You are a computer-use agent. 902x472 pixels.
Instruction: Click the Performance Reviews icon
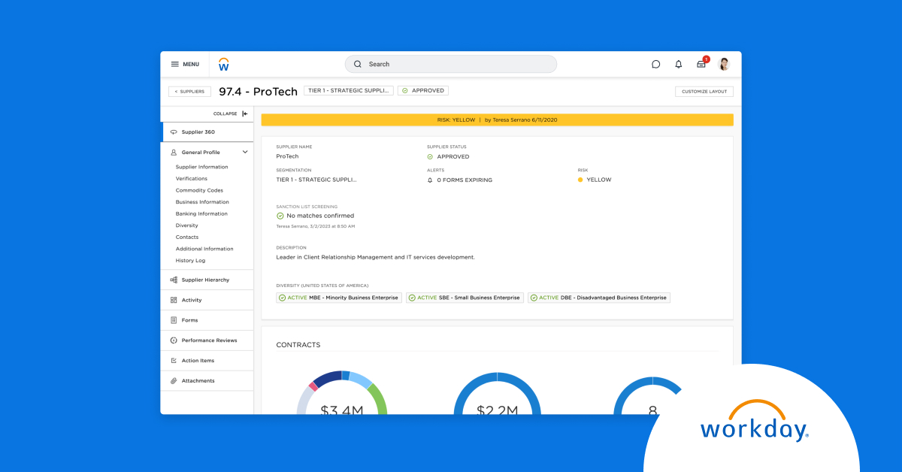click(x=174, y=340)
